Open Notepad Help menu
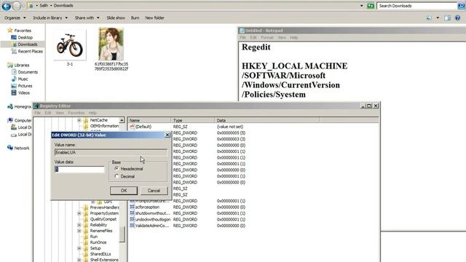Viewport: 466px width, 262px height. click(x=294, y=37)
